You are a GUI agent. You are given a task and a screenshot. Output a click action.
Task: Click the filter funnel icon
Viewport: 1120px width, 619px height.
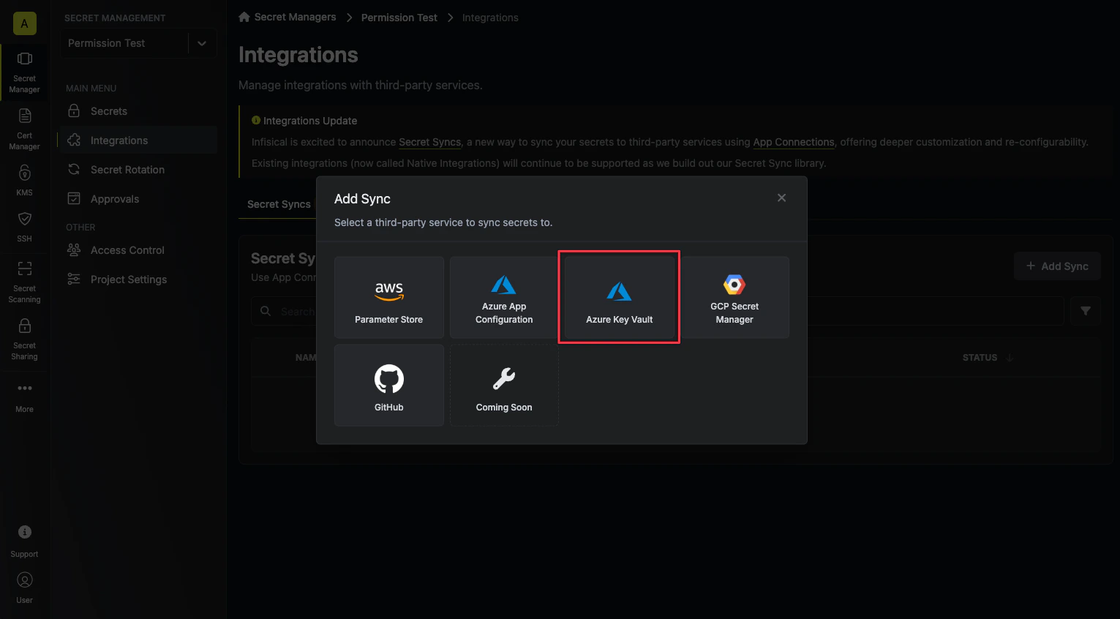click(x=1086, y=311)
